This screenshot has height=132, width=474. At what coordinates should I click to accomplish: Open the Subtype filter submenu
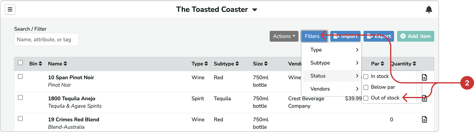[332, 63]
